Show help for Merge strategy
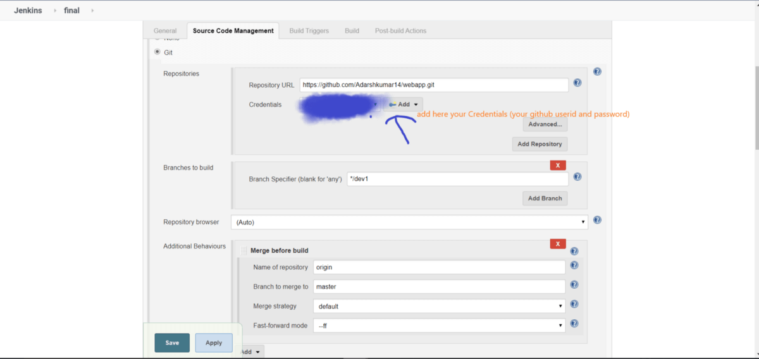 point(574,304)
